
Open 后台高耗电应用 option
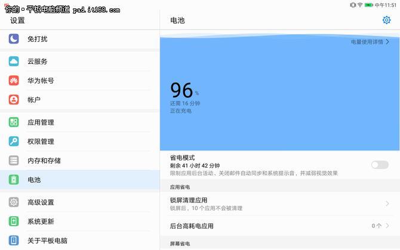[x=280, y=226]
